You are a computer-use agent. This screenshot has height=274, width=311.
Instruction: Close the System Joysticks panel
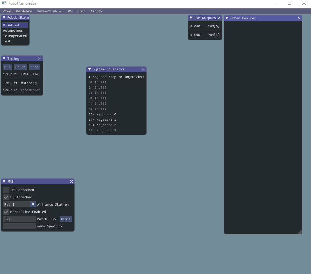[144, 69]
